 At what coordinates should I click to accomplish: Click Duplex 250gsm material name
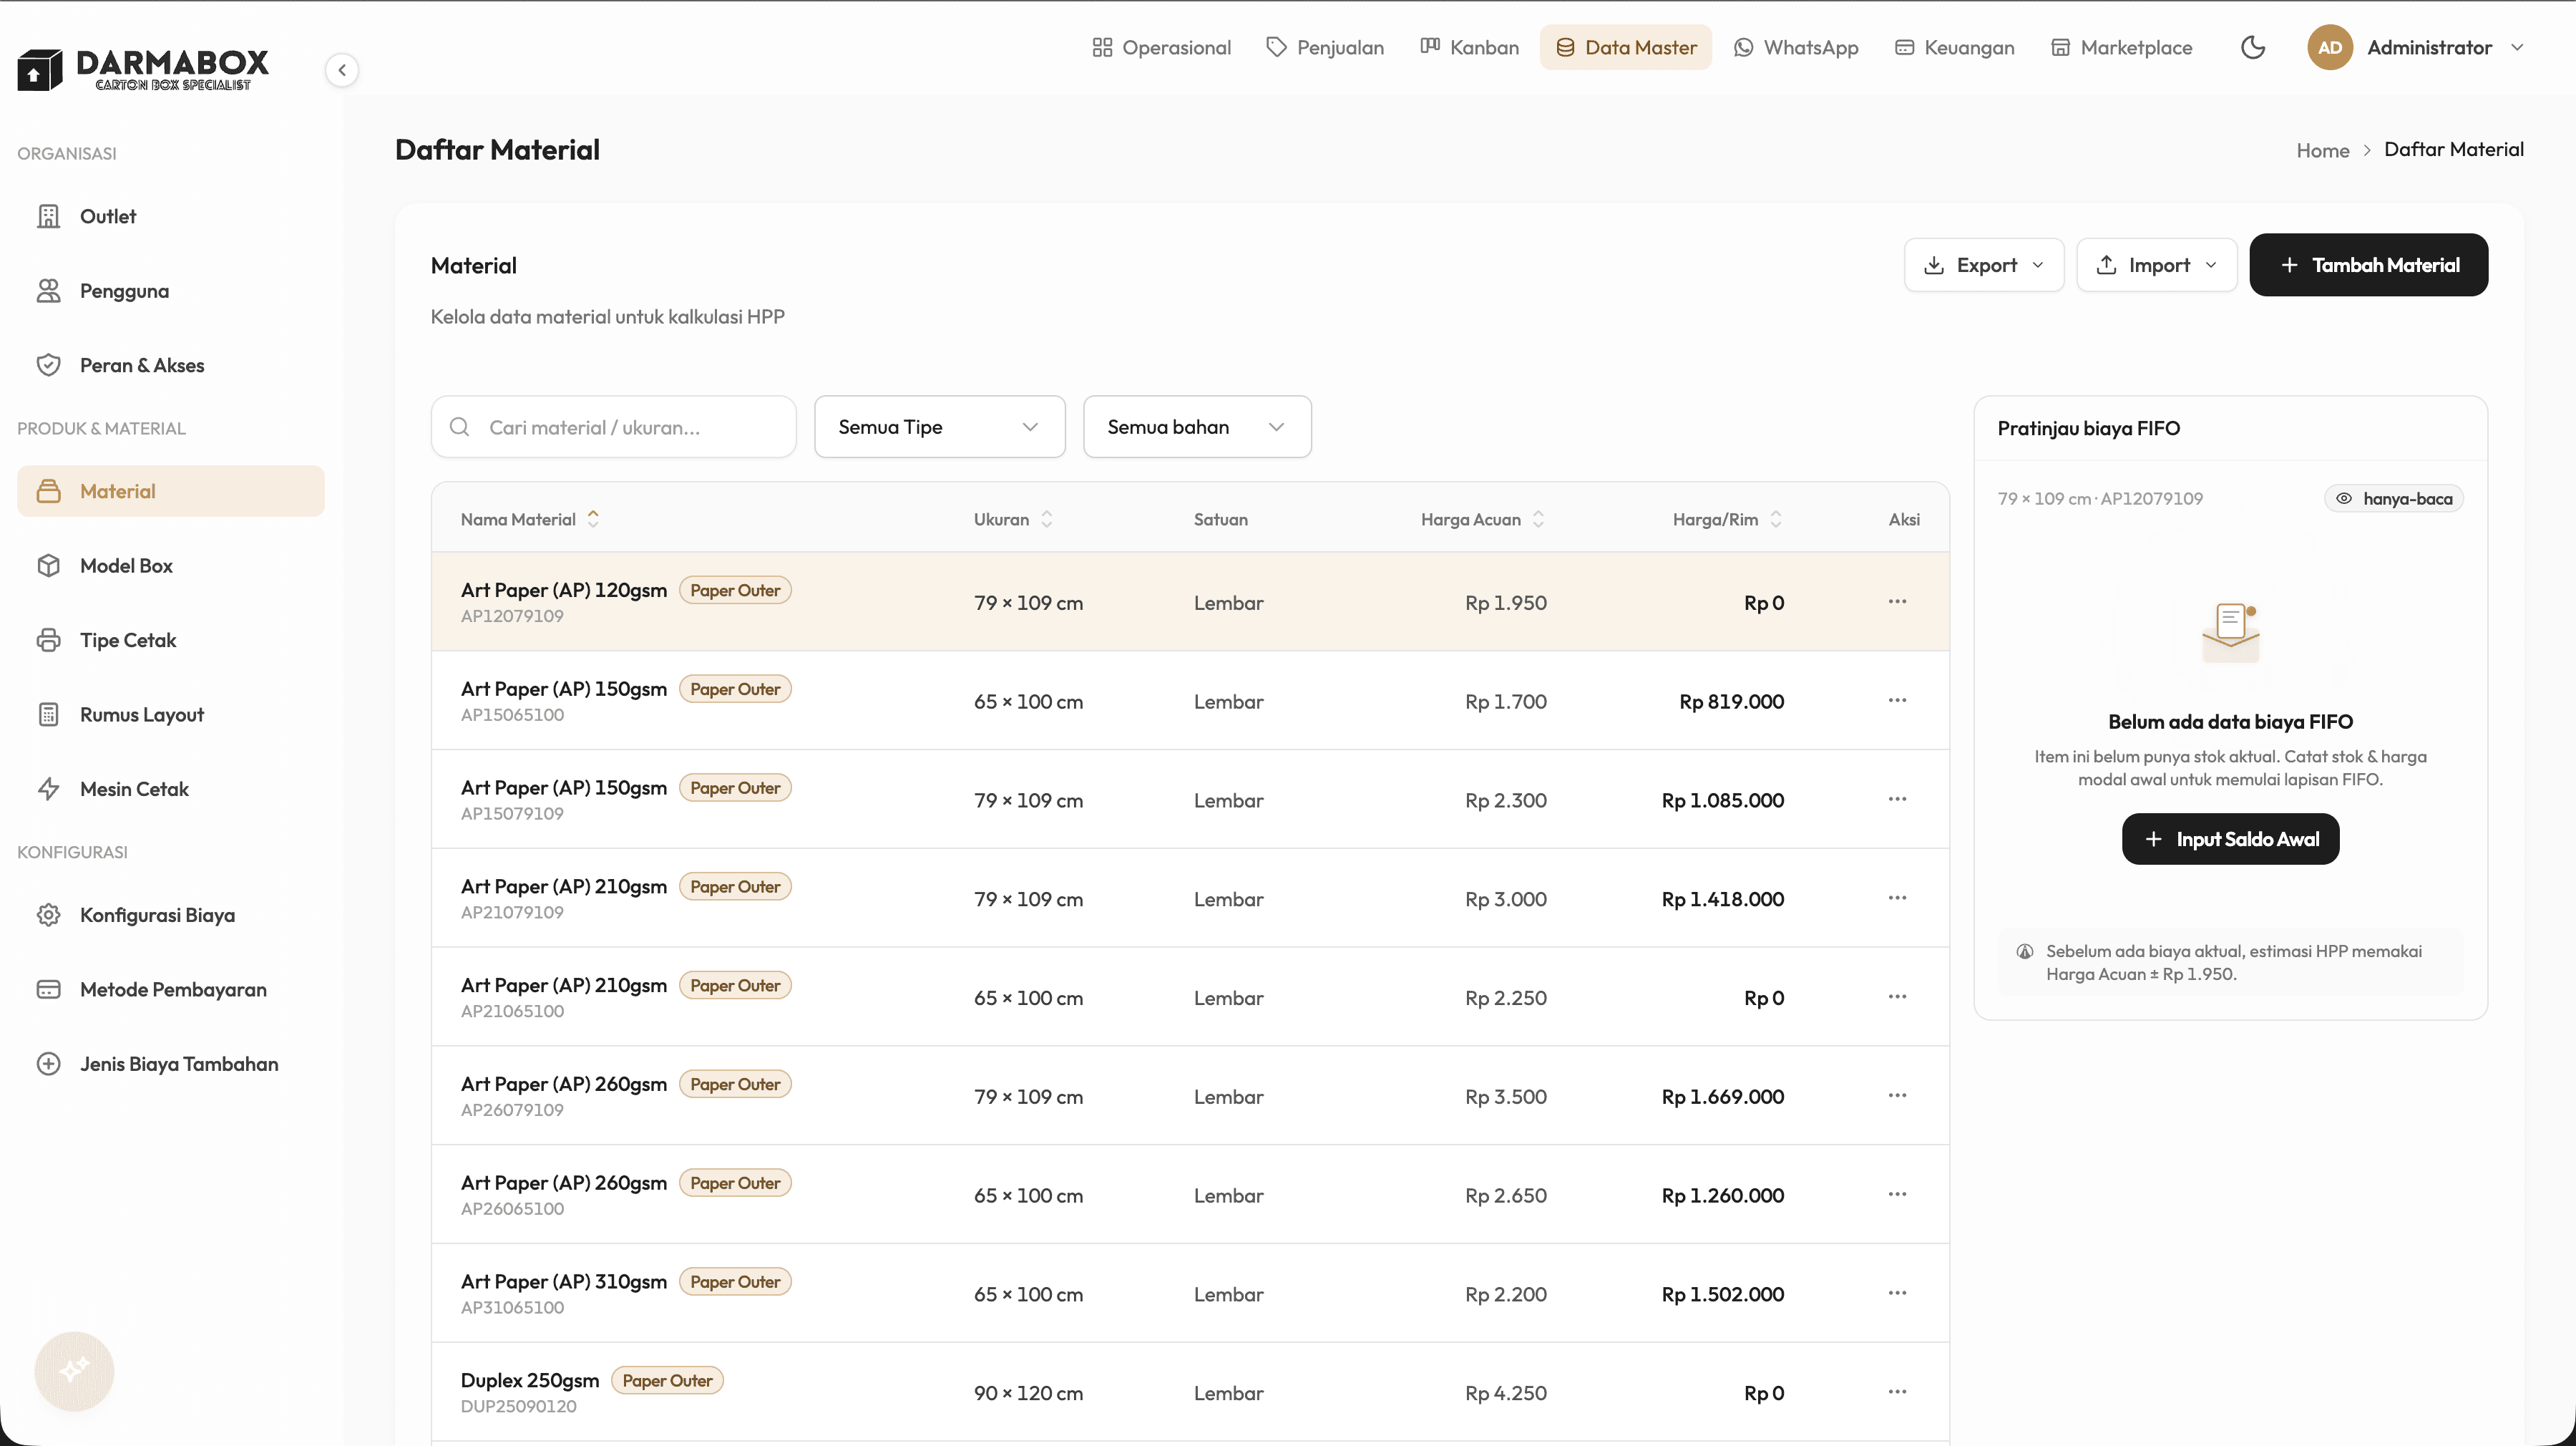tap(530, 1381)
